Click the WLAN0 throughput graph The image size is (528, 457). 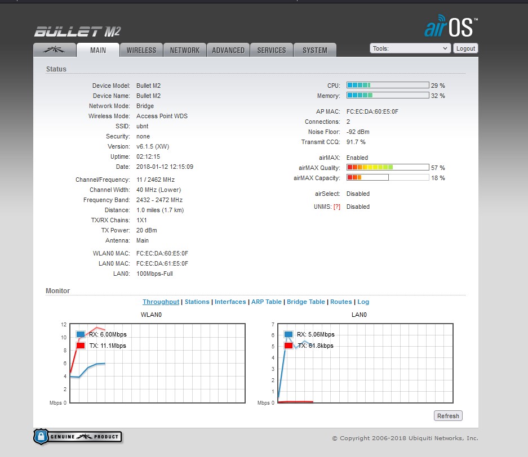(x=157, y=363)
